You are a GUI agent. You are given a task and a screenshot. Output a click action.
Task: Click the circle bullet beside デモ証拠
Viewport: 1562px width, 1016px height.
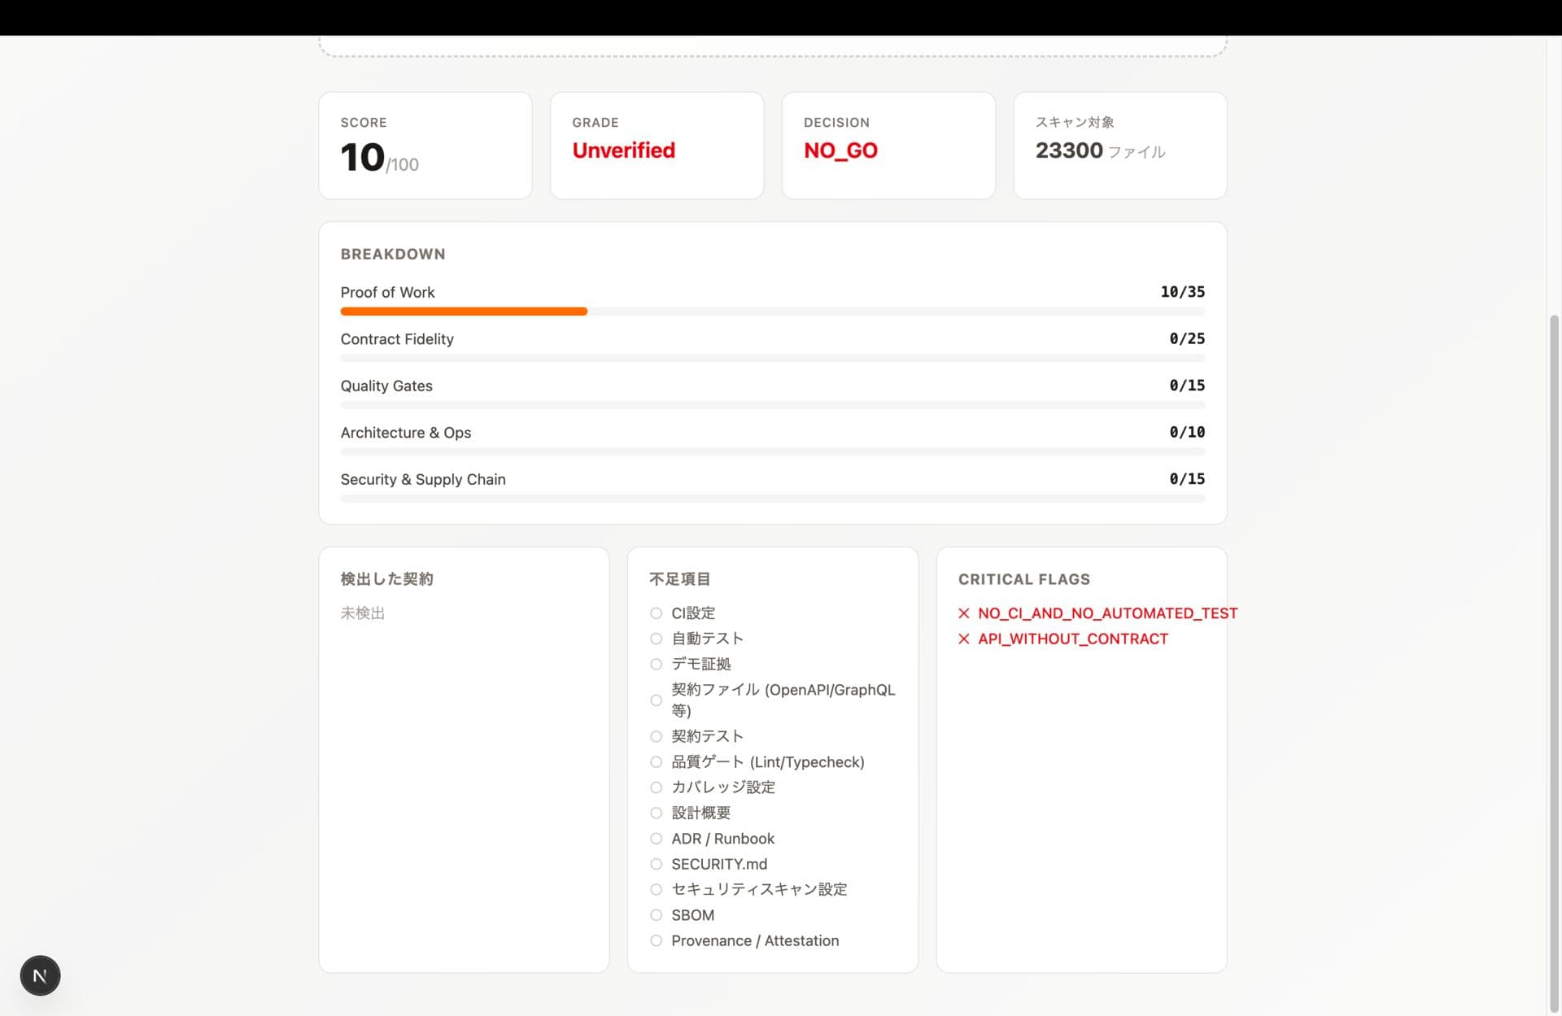(x=656, y=665)
